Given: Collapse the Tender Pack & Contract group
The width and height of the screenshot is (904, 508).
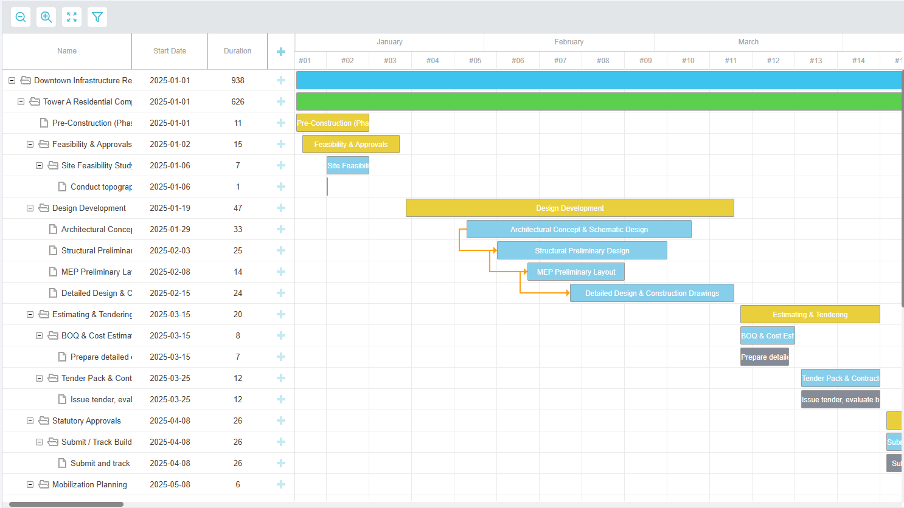Looking at the screenshot, I should [x=39, y=378].
